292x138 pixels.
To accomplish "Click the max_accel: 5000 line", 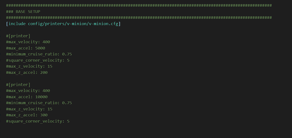I will (x=26, y=48).
